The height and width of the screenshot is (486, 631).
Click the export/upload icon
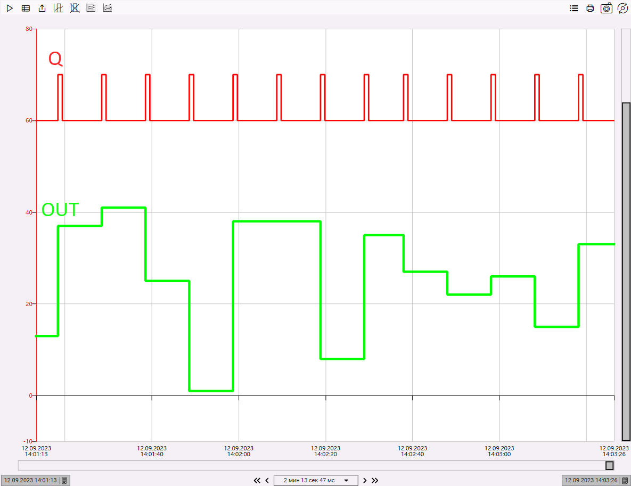(42, 9)
